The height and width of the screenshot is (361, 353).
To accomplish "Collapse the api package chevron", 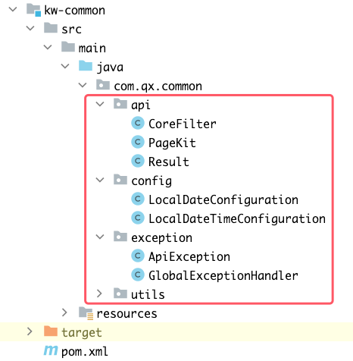I will (x=100, y=104).
